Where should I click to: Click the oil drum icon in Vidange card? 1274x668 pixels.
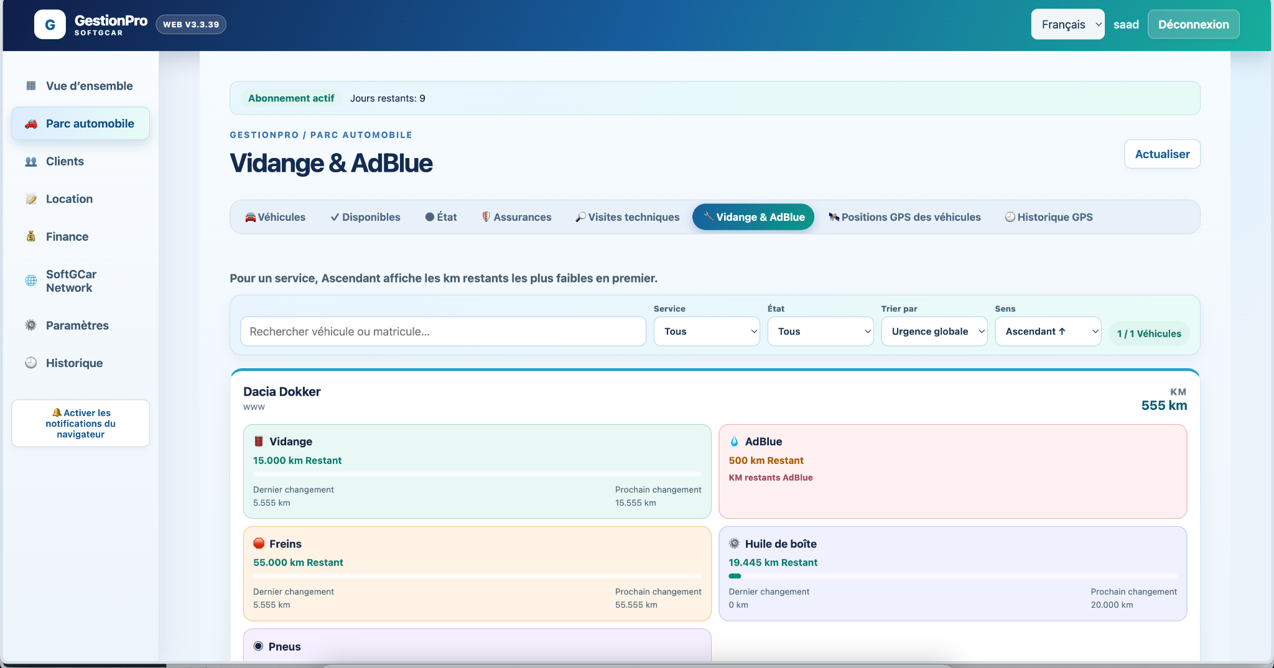coord(259,442)
